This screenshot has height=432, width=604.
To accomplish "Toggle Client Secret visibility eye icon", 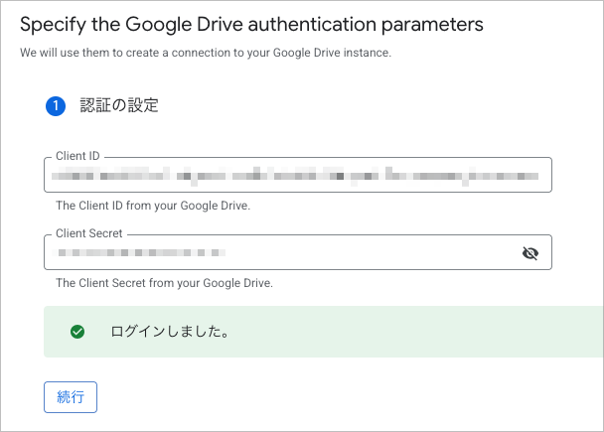I will pos(530,253).
